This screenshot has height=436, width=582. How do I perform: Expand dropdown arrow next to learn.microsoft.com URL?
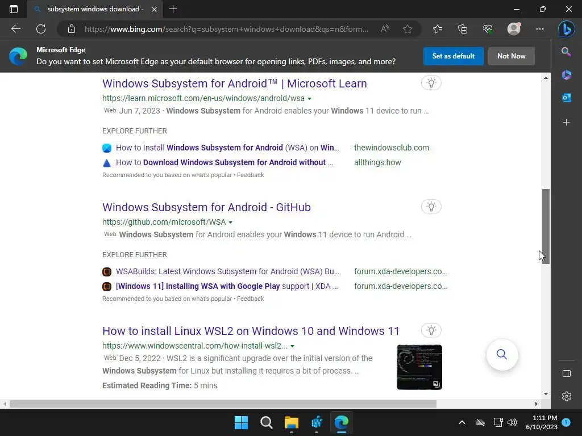(310, 99)
